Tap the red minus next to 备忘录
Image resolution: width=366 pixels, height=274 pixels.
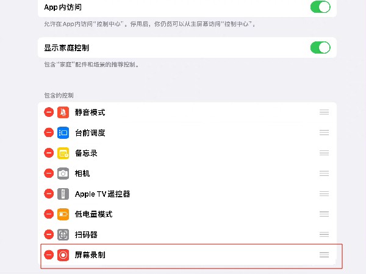coord(49,153)
